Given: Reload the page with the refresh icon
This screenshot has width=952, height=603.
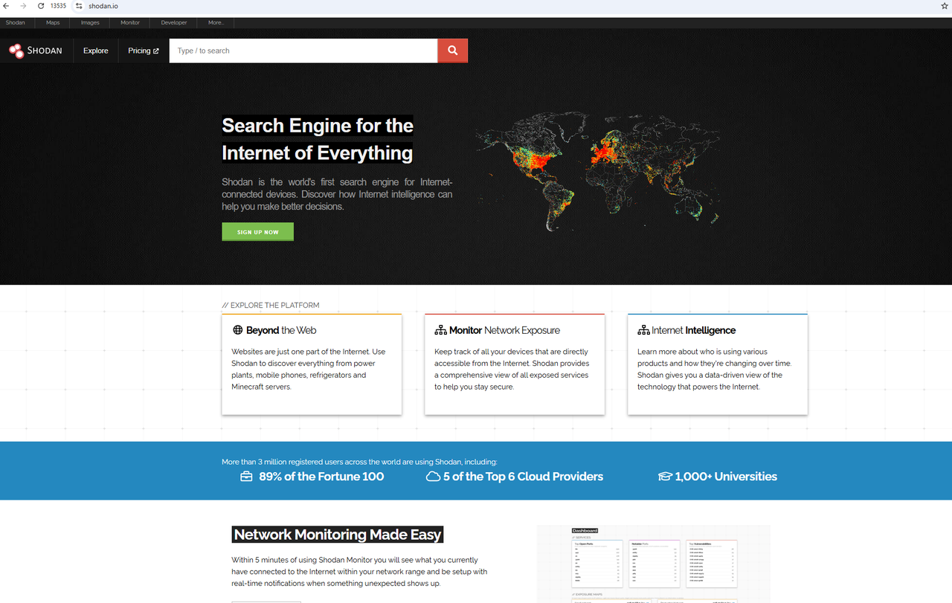Looking at the screenshot, I should [41, 6].
